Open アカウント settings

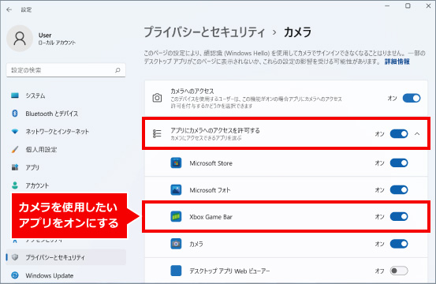[x=66, y=185]
